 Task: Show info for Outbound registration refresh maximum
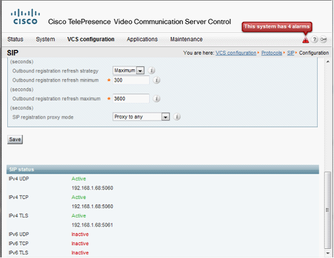click(x=156, y=98)
